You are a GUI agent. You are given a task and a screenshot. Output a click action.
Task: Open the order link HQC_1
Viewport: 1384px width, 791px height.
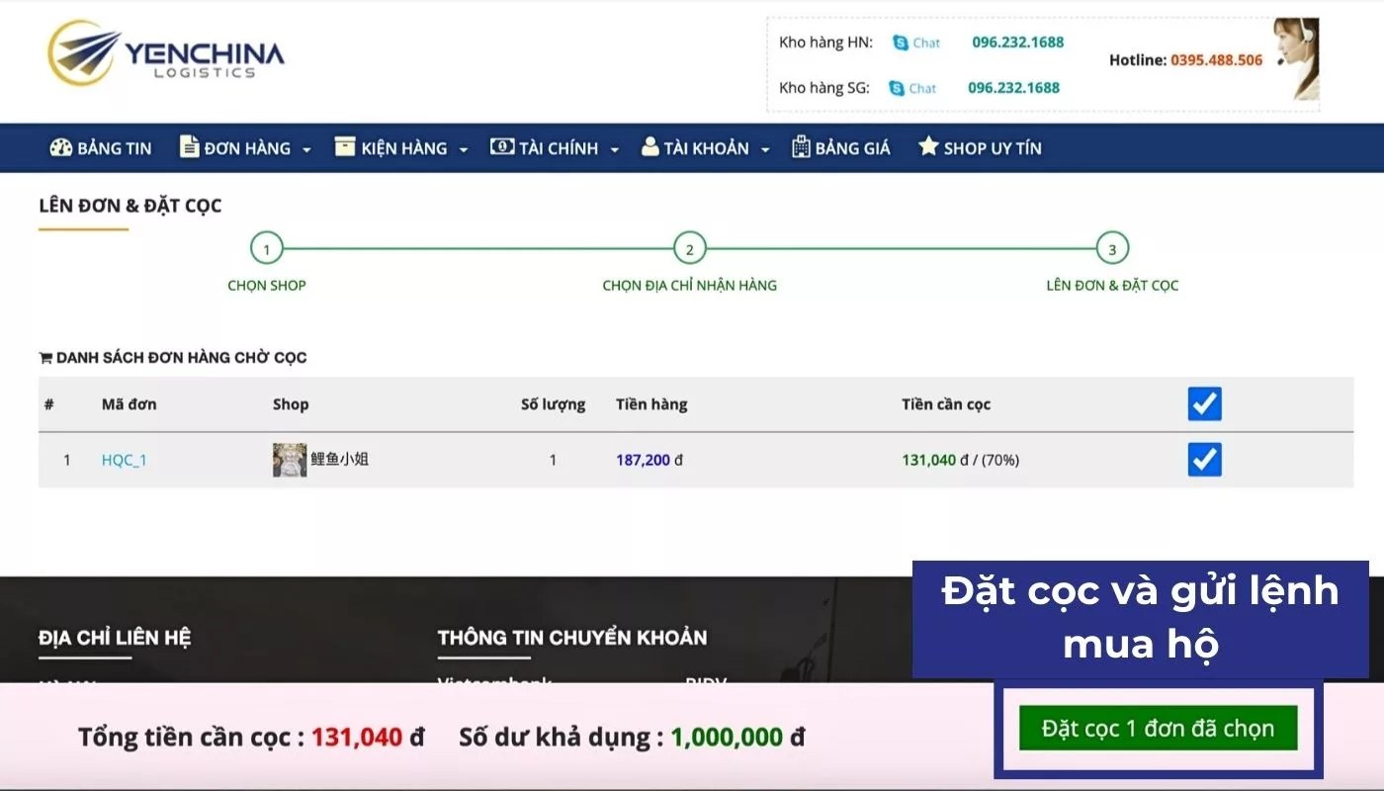pyautogui.click(x=124, y=460)
